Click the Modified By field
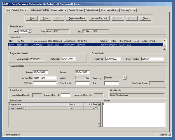 [x=137, y=95]
